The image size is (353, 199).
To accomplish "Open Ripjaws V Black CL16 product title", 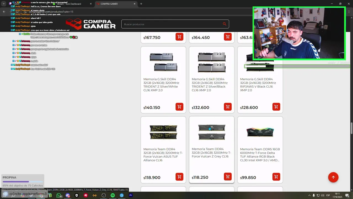I will (258, 85).
